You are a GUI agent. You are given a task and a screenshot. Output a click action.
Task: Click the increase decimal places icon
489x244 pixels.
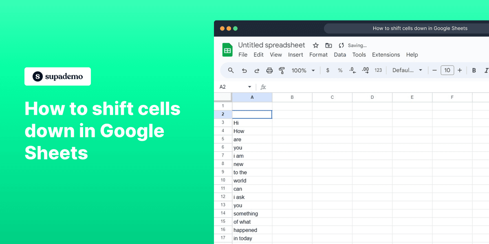(x=365, y=70)
